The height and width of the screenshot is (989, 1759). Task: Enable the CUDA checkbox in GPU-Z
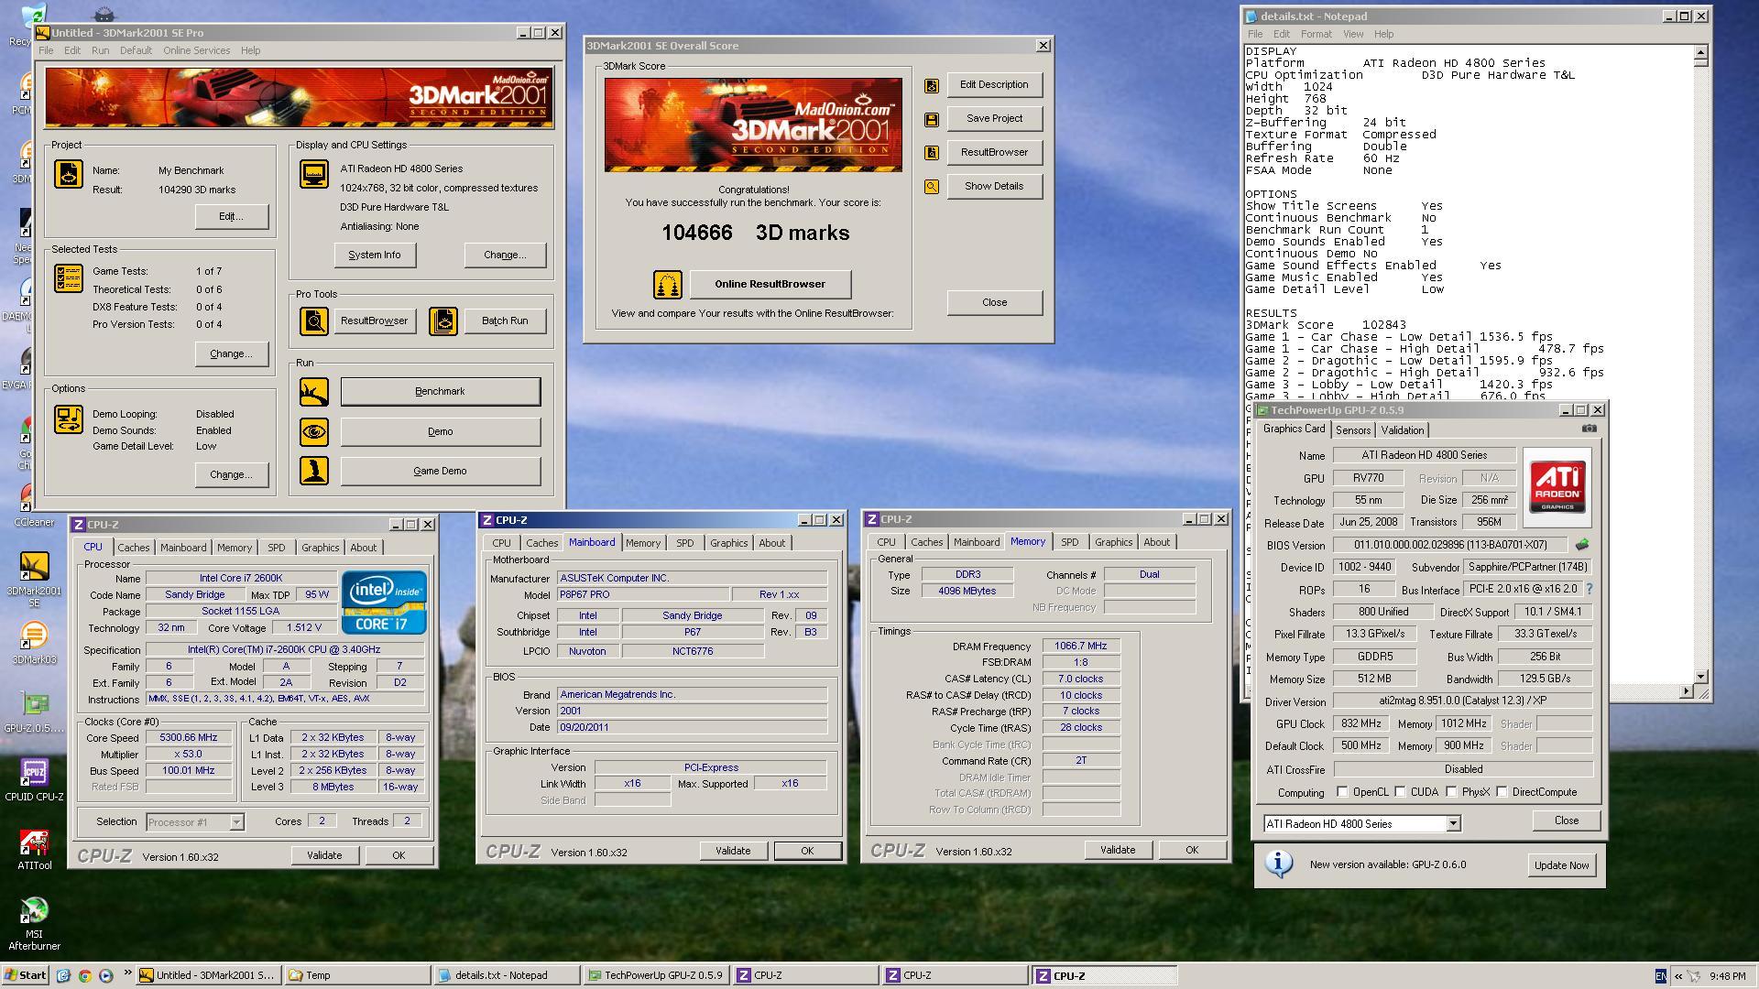(x=1400, y=792)
